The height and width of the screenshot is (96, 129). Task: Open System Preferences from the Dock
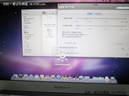click(87, 78)
